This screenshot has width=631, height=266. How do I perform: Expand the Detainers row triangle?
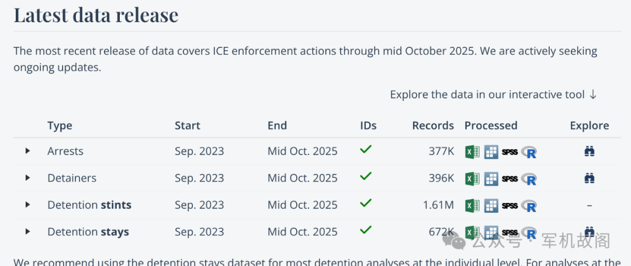(27, 178)
